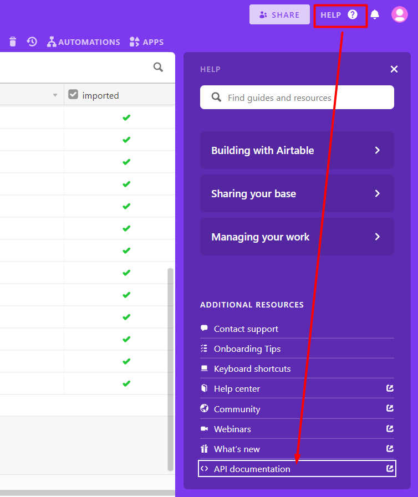The height and width of the screenshot is (497, 418).
Task: Expand Building with Airtable section
Action: (297, 150)
